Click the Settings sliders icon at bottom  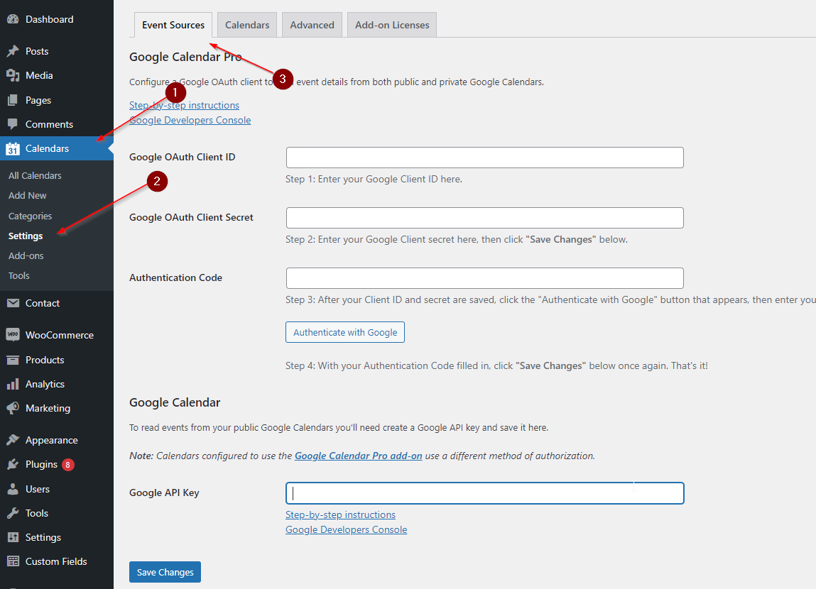pyautogui.click(x=13, y=537)
